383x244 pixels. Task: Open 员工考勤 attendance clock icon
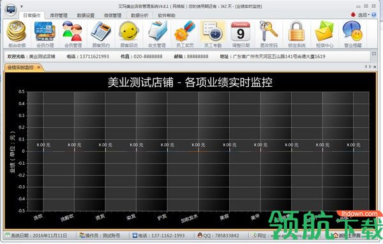click(213, 32)
